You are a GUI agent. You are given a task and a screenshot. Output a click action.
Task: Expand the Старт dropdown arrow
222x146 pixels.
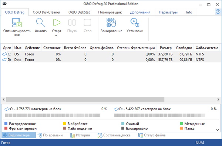(x=56, y=36)
